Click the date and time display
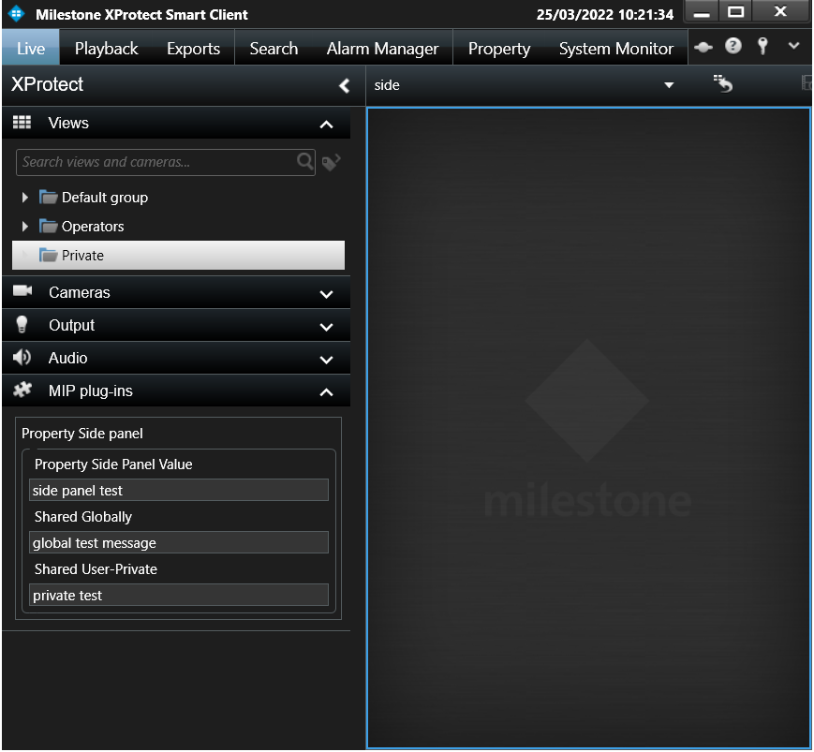814x752 pixels. [605, 15]
